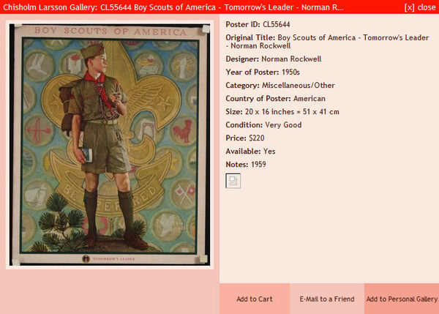This screenshot has width=439, height=314.
Task: Close the poster detail popup
Action: [420, 7]
